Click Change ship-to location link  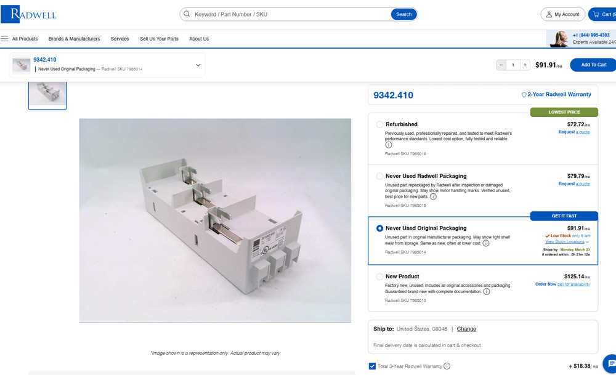click(466, 329)
